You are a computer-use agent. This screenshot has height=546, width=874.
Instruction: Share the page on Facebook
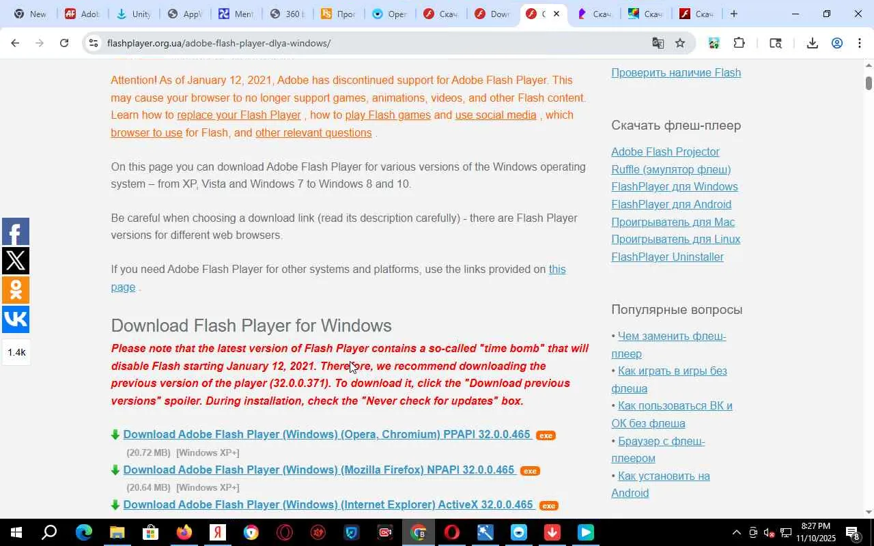[15, 231]
